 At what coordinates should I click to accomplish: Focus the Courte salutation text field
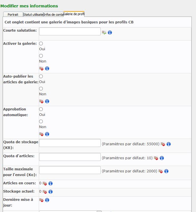pyautogui.click(x=70, y=31)
